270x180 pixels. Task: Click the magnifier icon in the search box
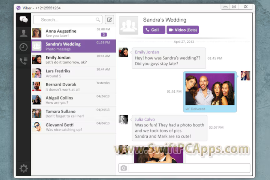(x=98, y=19)
